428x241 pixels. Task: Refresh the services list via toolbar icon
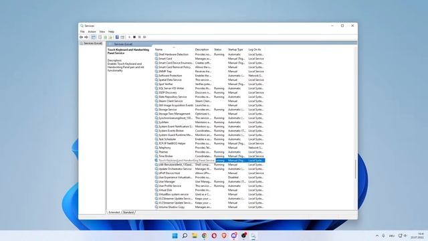click(105, 37)
